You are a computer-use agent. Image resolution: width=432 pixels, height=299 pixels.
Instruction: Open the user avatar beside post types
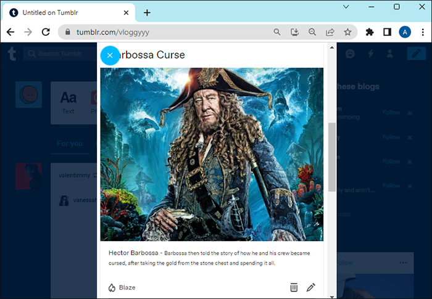[28, 94]
